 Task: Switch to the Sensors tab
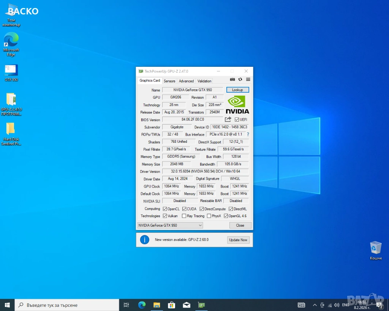tap(169, 81)
